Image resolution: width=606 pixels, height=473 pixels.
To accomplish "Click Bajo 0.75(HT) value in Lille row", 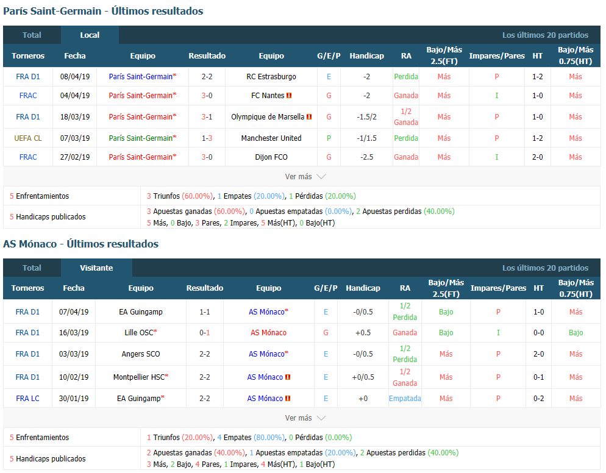I will pos(576,333).
